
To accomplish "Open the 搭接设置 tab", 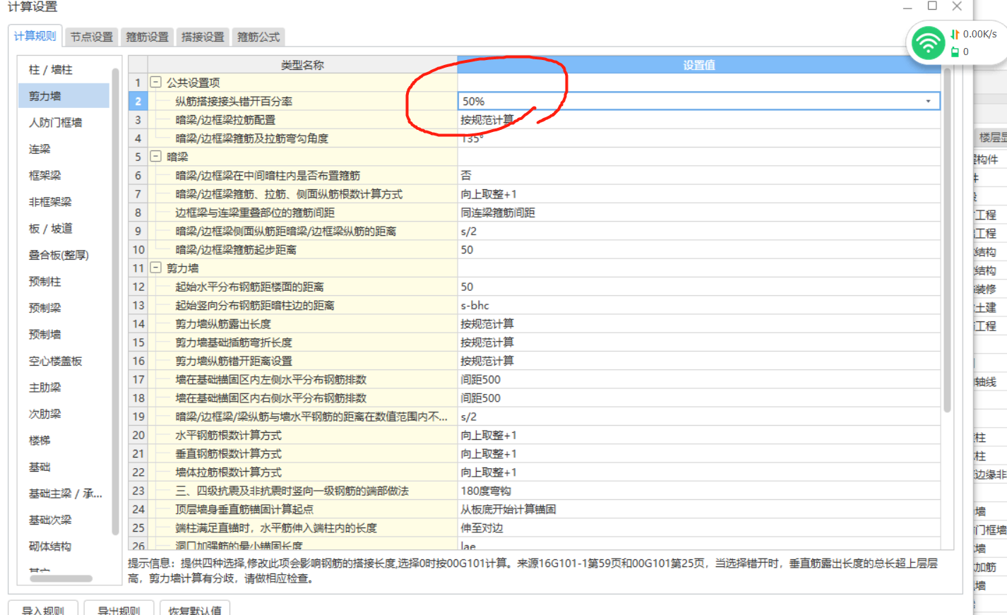I will (x=203, y=37).
